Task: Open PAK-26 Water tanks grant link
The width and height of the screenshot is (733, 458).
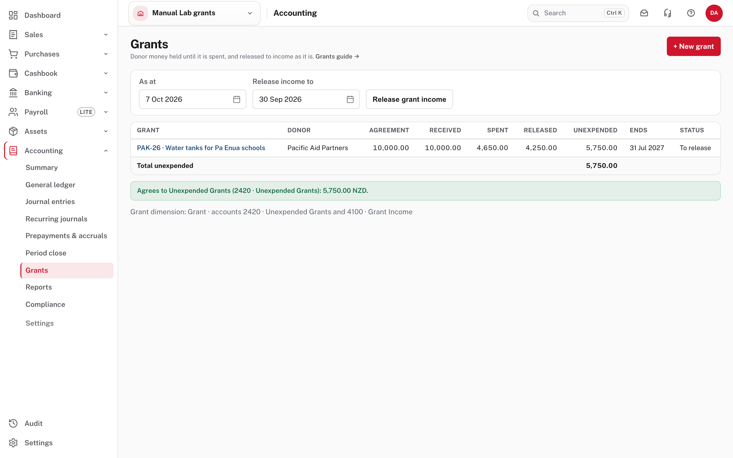Action: [201, 148]
